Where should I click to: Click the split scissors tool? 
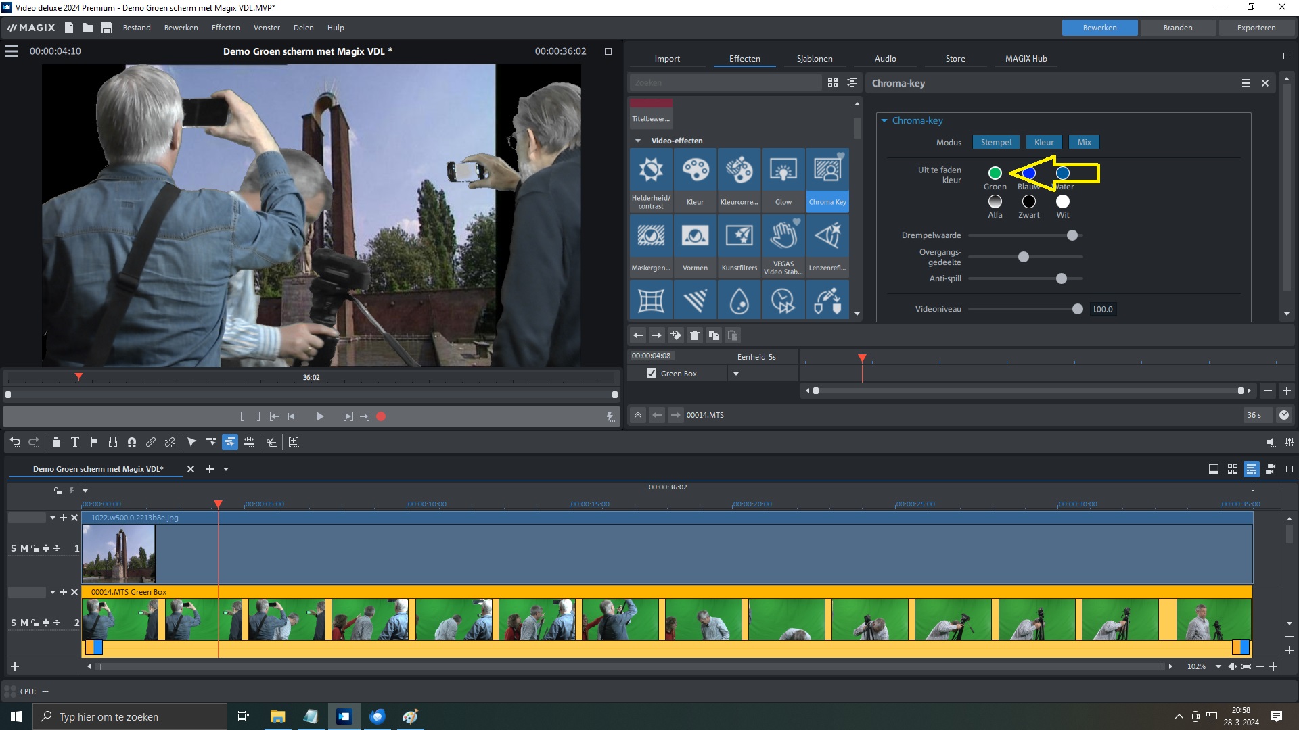tap(271, 442)
